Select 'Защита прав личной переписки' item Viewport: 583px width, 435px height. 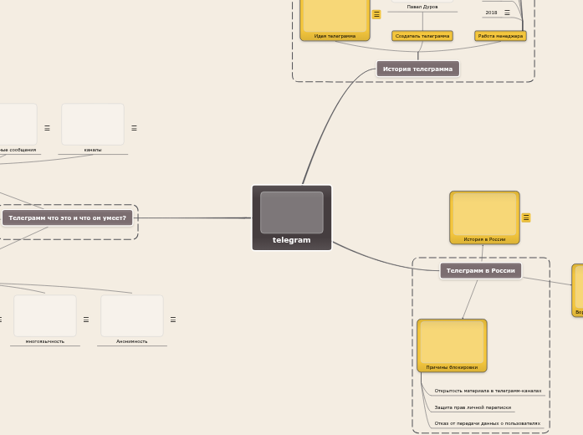(473, 407)
